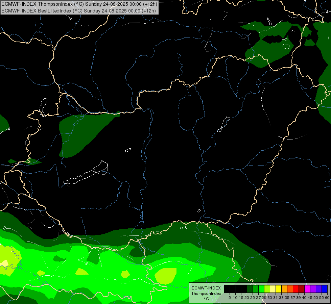Click the legend's ThompsonIndex label
Image resolution: width=331 pixels, height=304 pixels.
pyautogui.click(x=206, y=294)
